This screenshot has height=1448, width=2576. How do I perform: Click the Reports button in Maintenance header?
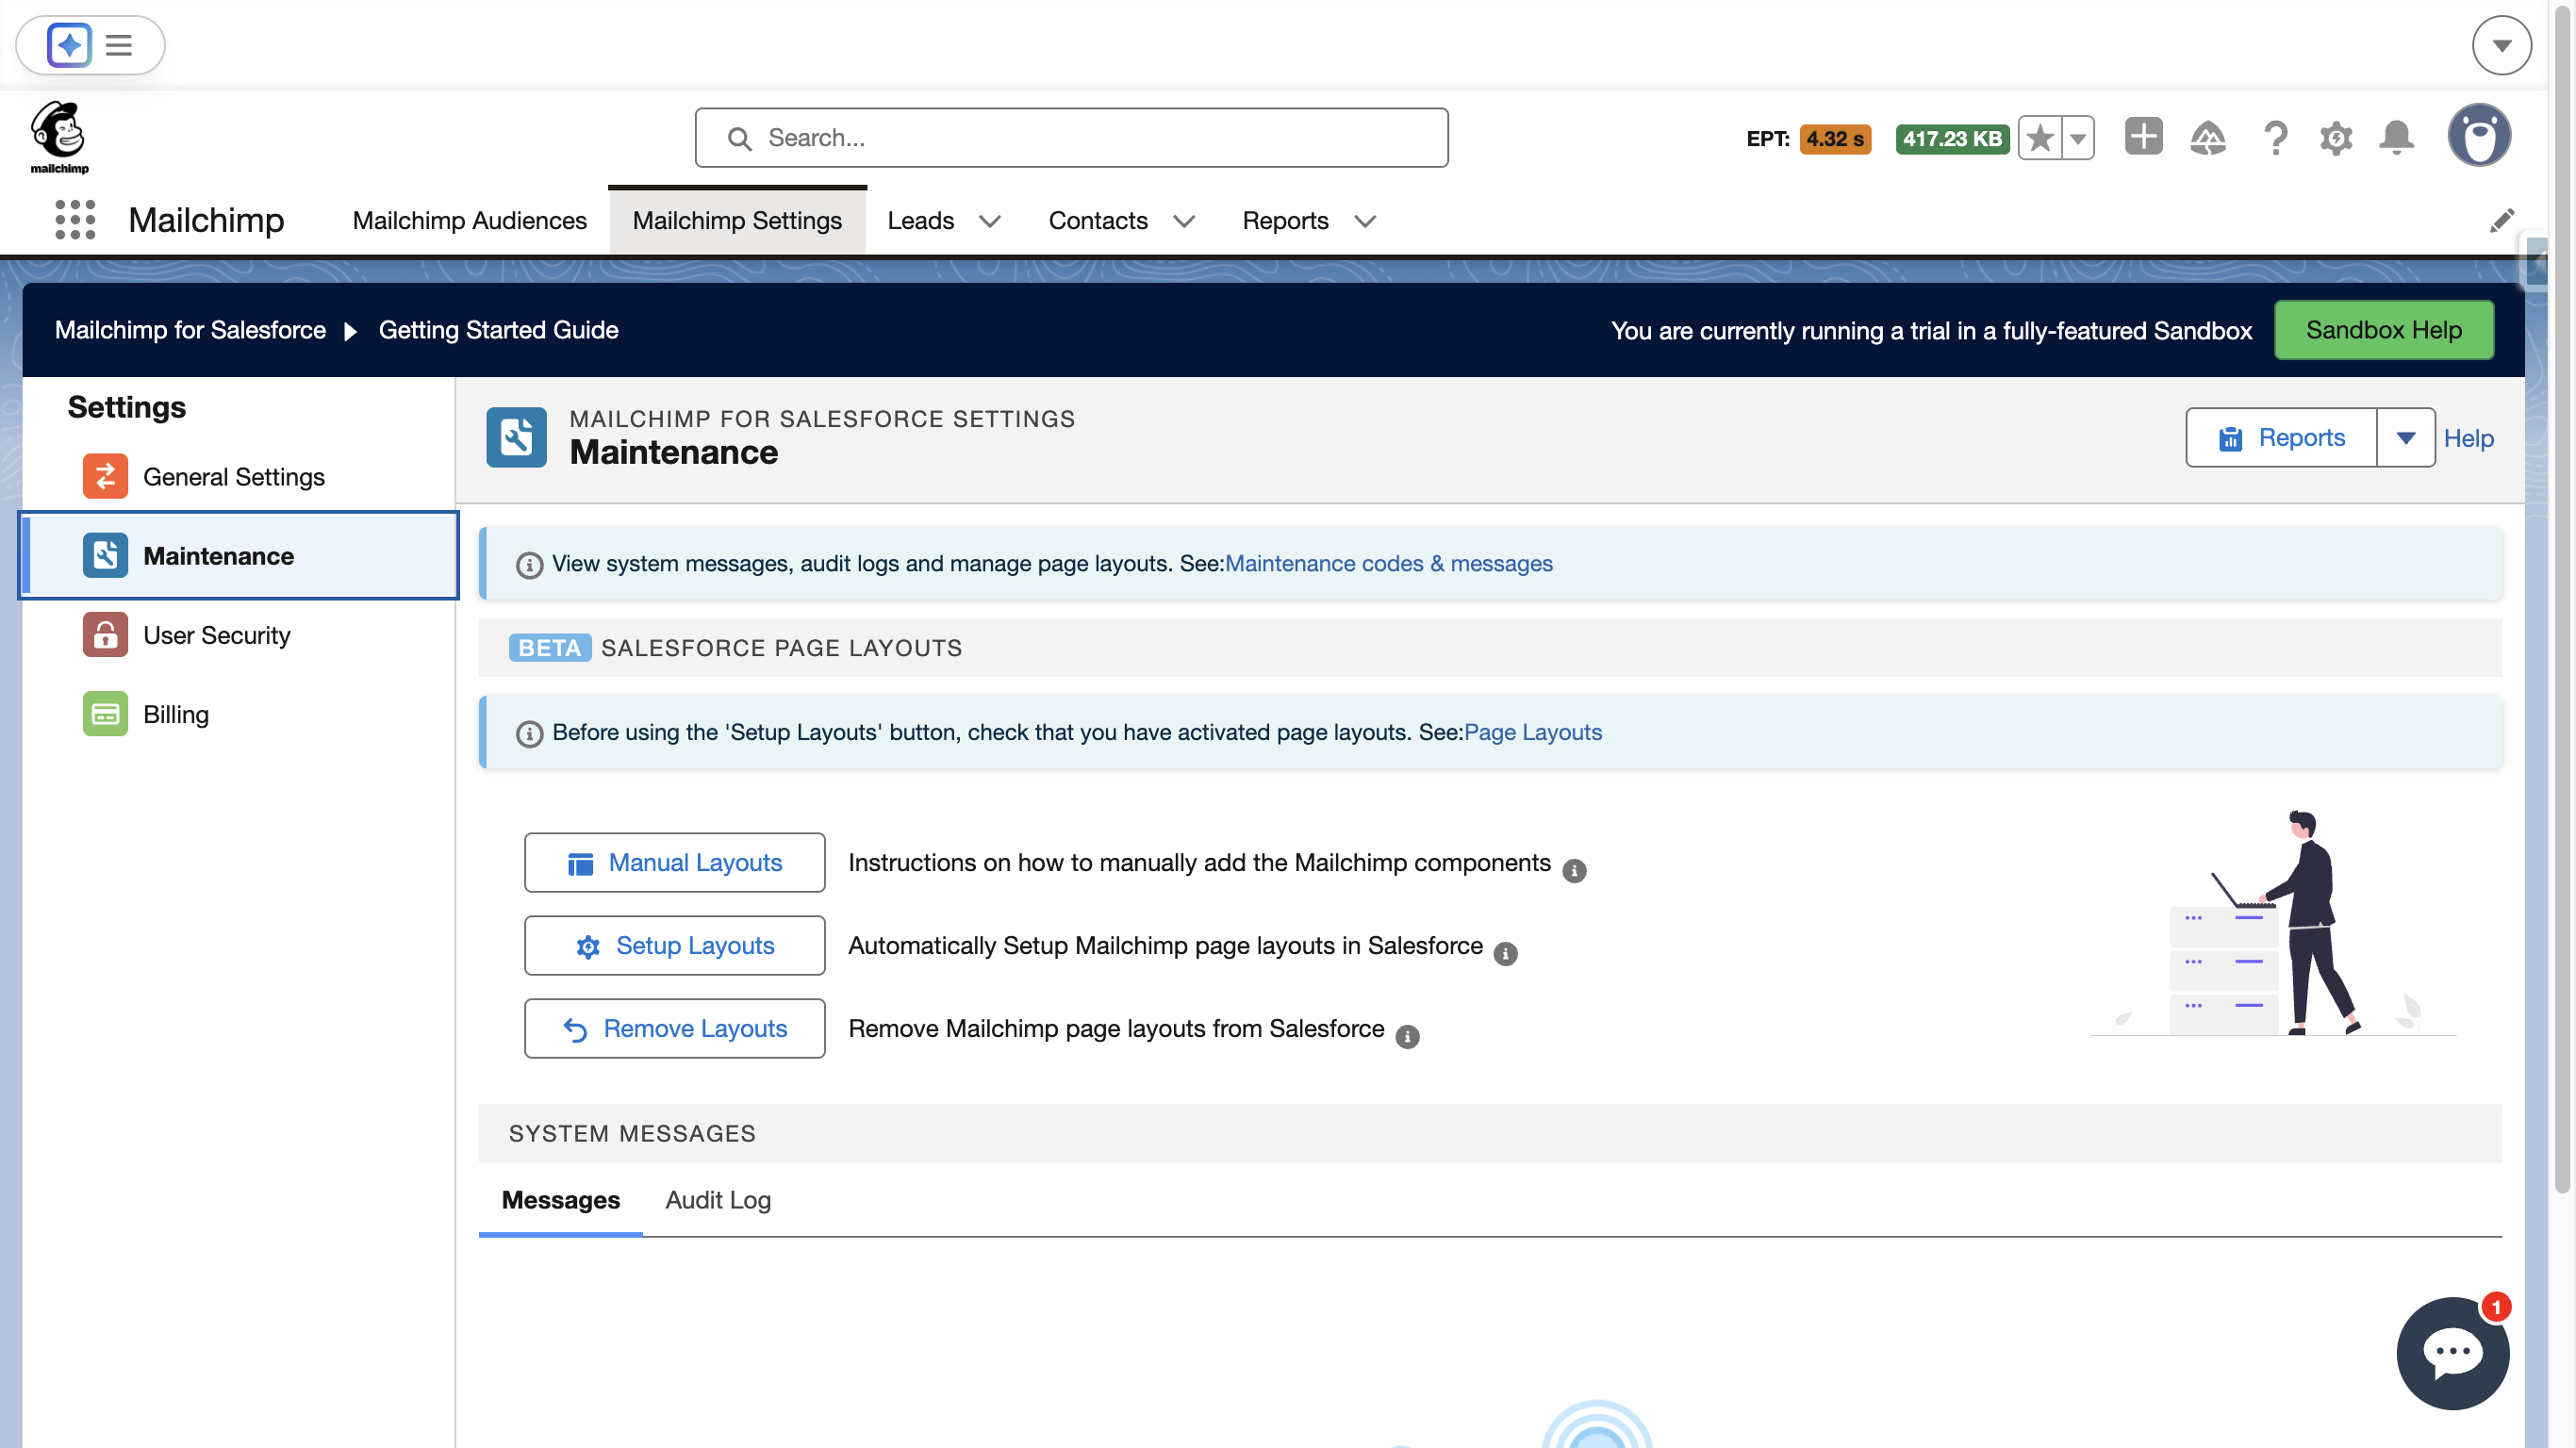[2281, 437]
